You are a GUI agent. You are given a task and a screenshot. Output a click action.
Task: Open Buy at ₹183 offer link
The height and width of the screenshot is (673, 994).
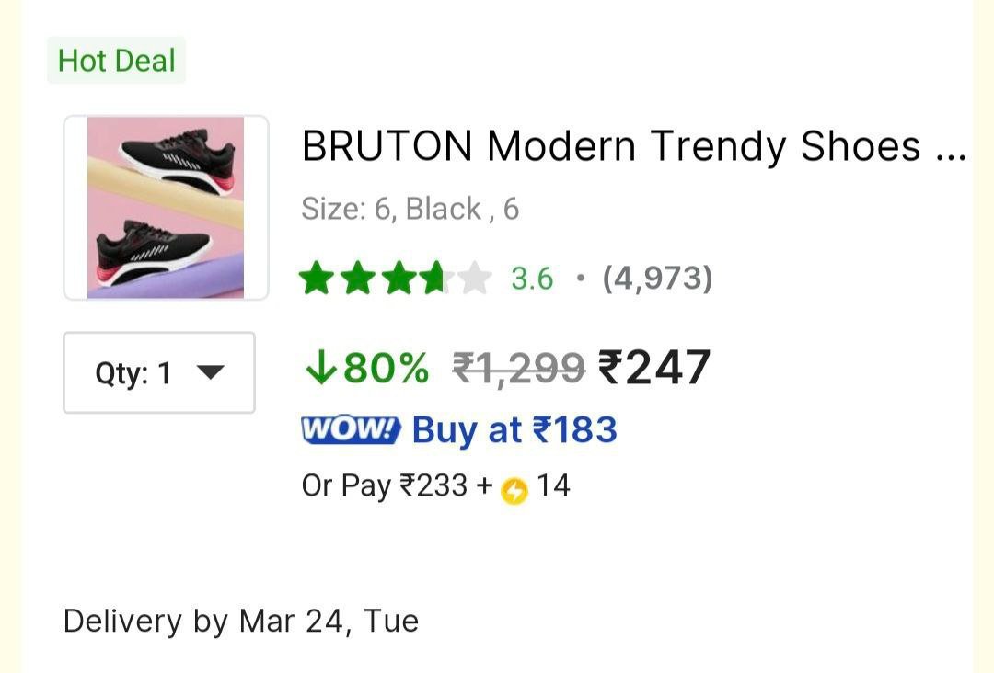513,429
